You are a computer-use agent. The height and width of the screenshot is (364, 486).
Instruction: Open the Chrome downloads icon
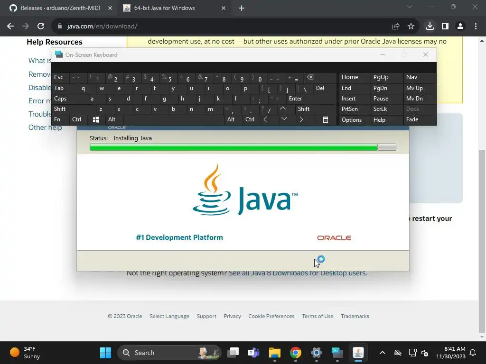430,27
